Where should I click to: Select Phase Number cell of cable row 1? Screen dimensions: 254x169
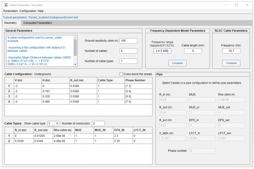[138, 86]
